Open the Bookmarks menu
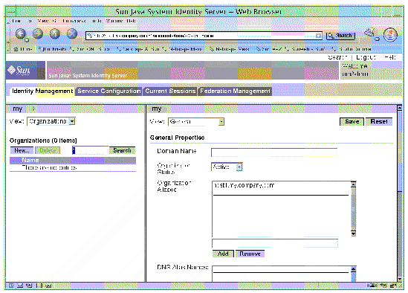This screenshot has height=293, width=408. pyautogui.click(x=74, y=21)
